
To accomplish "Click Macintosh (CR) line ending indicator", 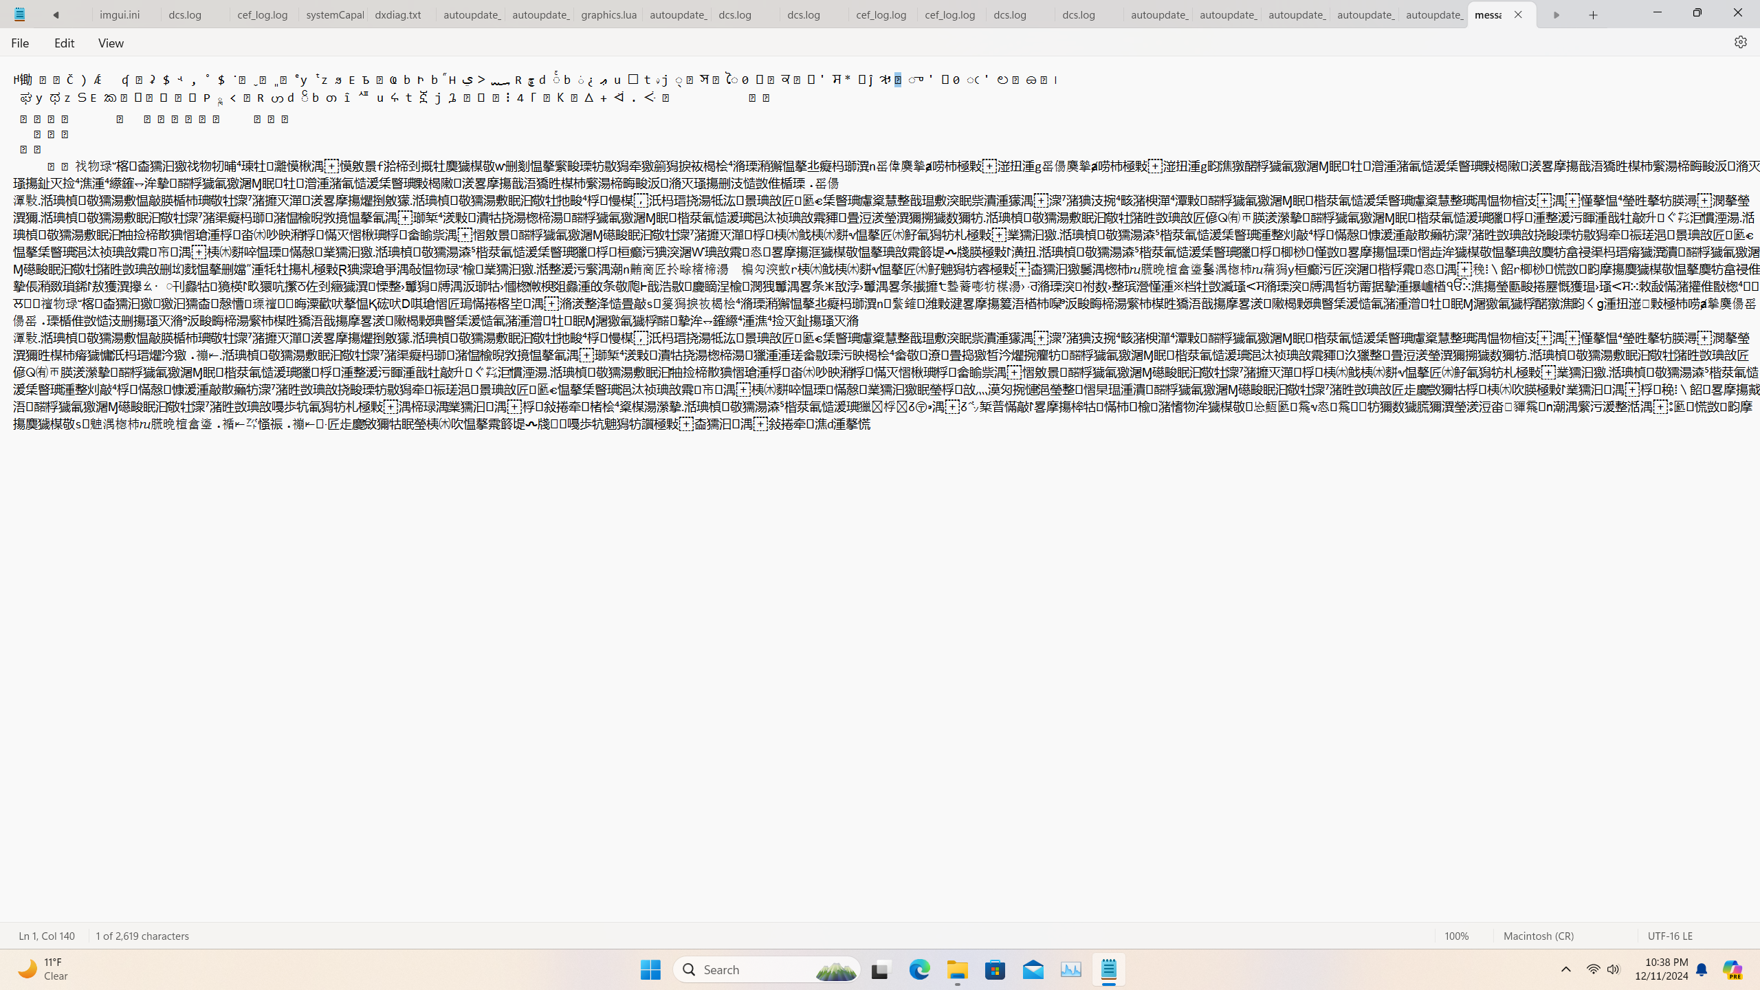I will click(x=1539, y=936).
